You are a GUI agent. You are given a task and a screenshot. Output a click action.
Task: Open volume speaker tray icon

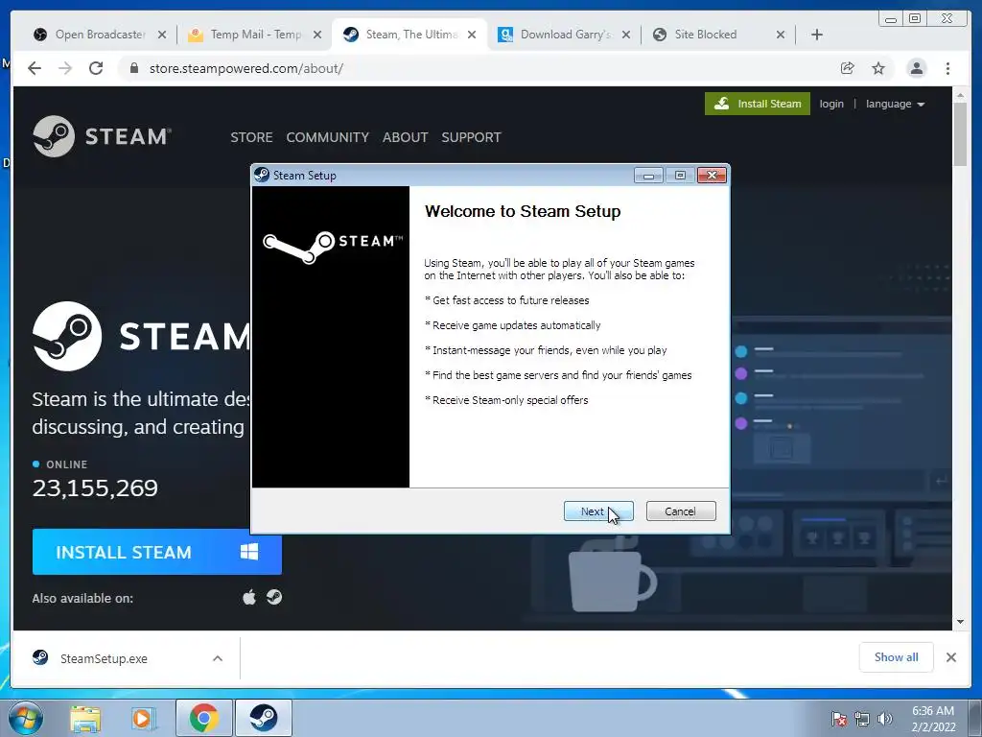pyautogui.click(x=885, y=719)
